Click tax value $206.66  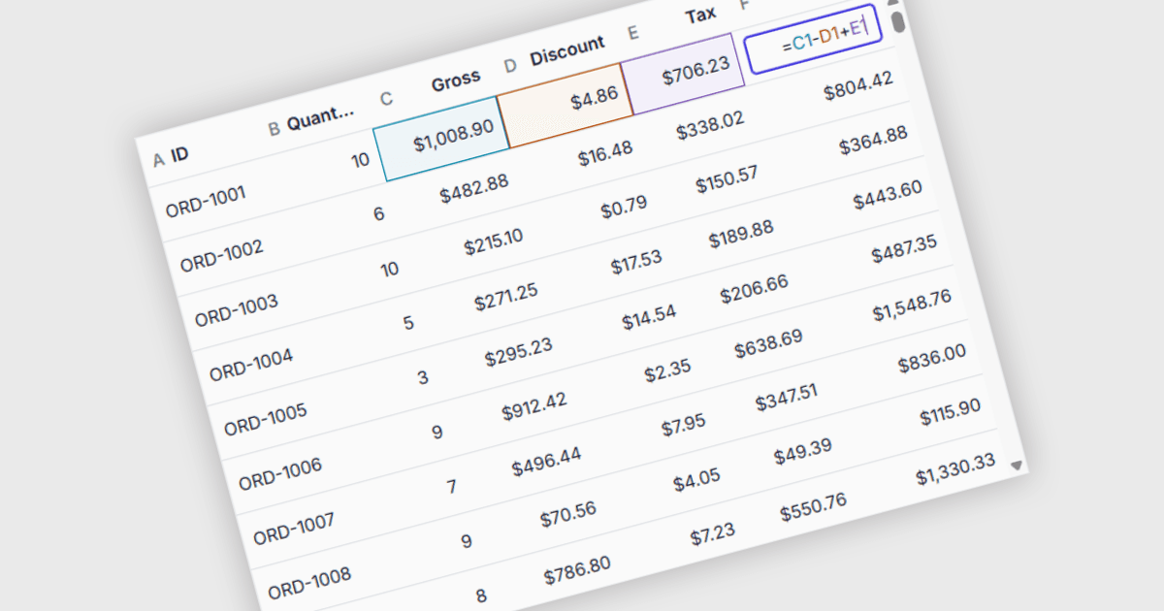pyautogui.click(x=754, y=289)
